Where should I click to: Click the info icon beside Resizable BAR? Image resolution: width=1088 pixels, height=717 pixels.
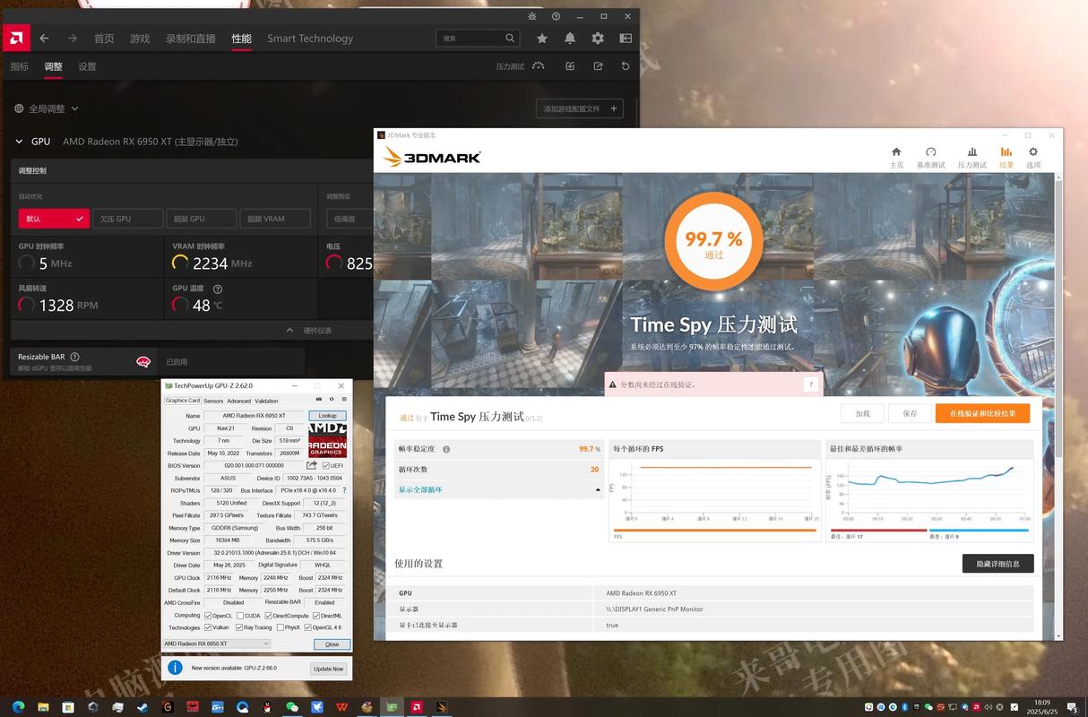(74, 357)
